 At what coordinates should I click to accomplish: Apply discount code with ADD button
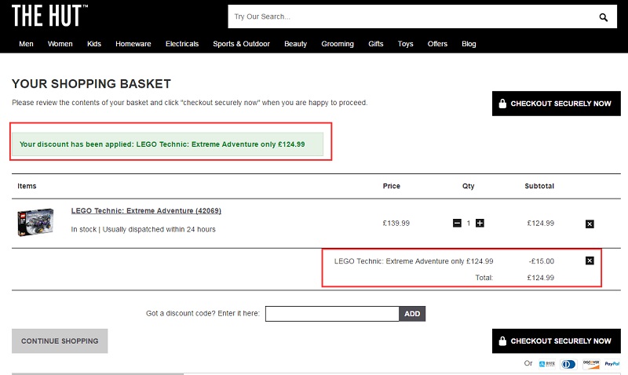click(x=412, y=314)
